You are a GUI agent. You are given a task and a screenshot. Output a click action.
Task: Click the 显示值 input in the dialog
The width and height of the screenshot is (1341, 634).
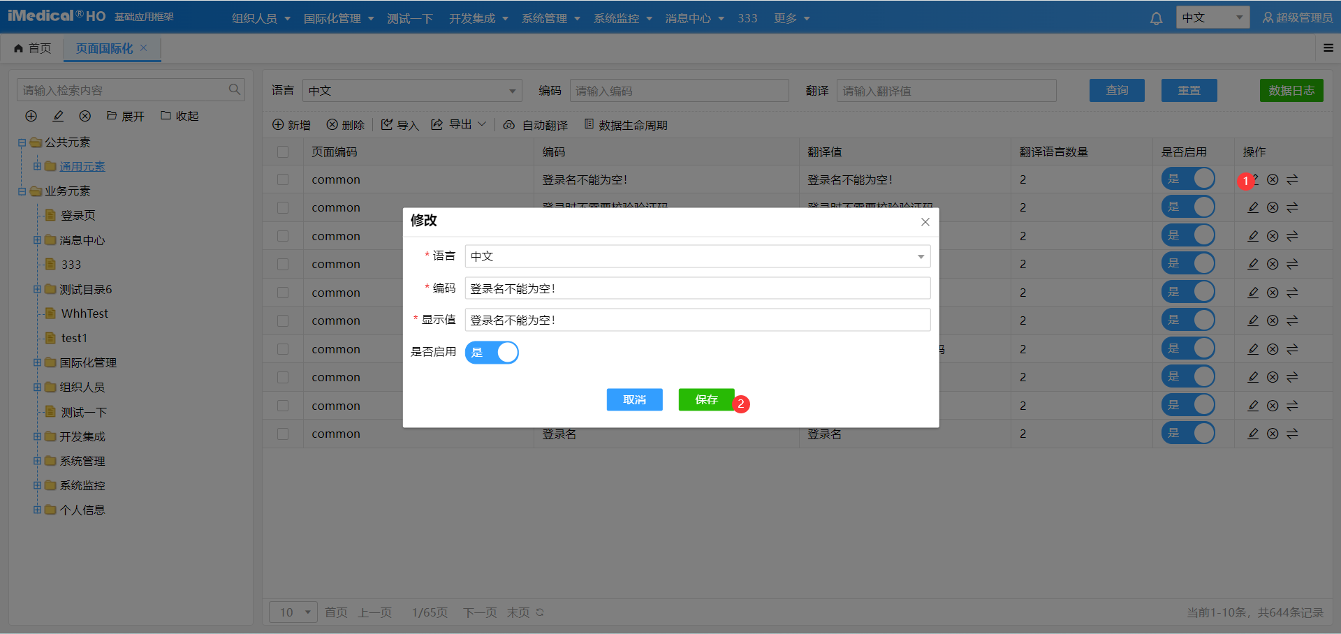[698, 320]
